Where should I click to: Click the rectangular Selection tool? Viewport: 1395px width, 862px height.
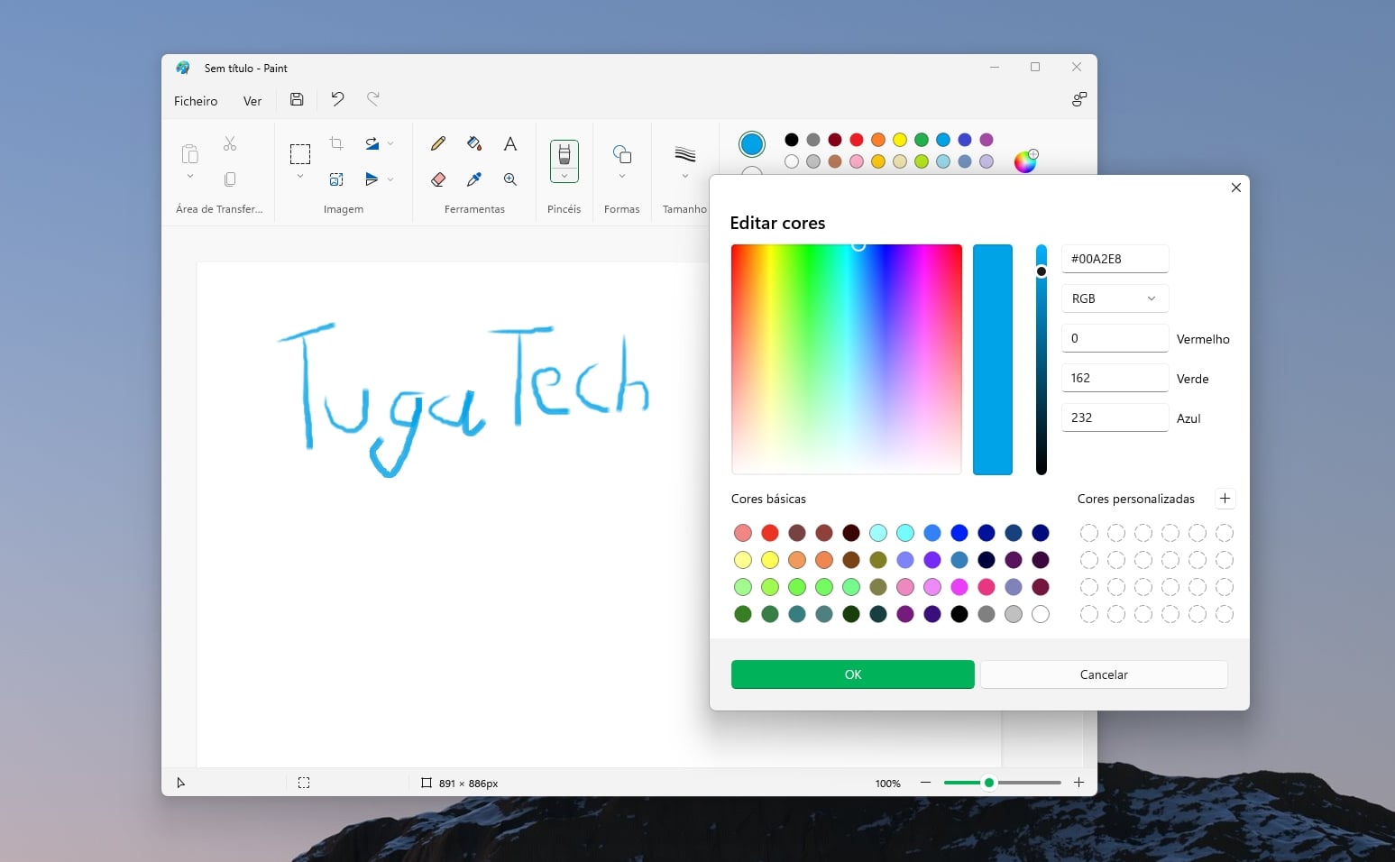point(300,154)
